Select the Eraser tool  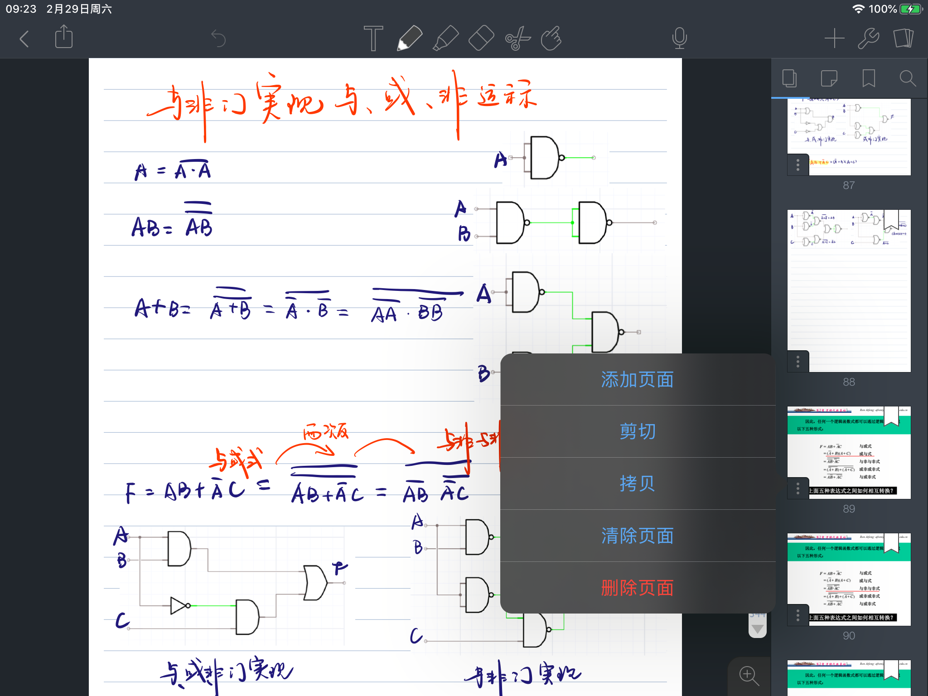click(480, 39)
